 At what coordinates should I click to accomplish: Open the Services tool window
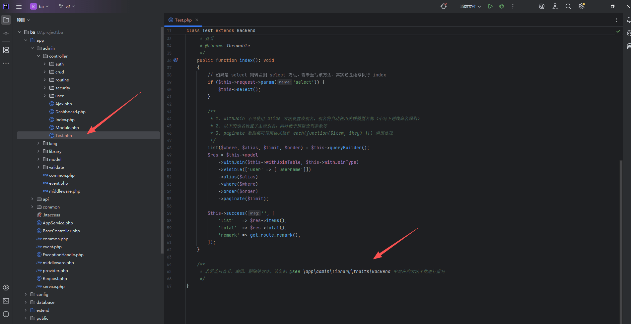[x=6, y=288]
